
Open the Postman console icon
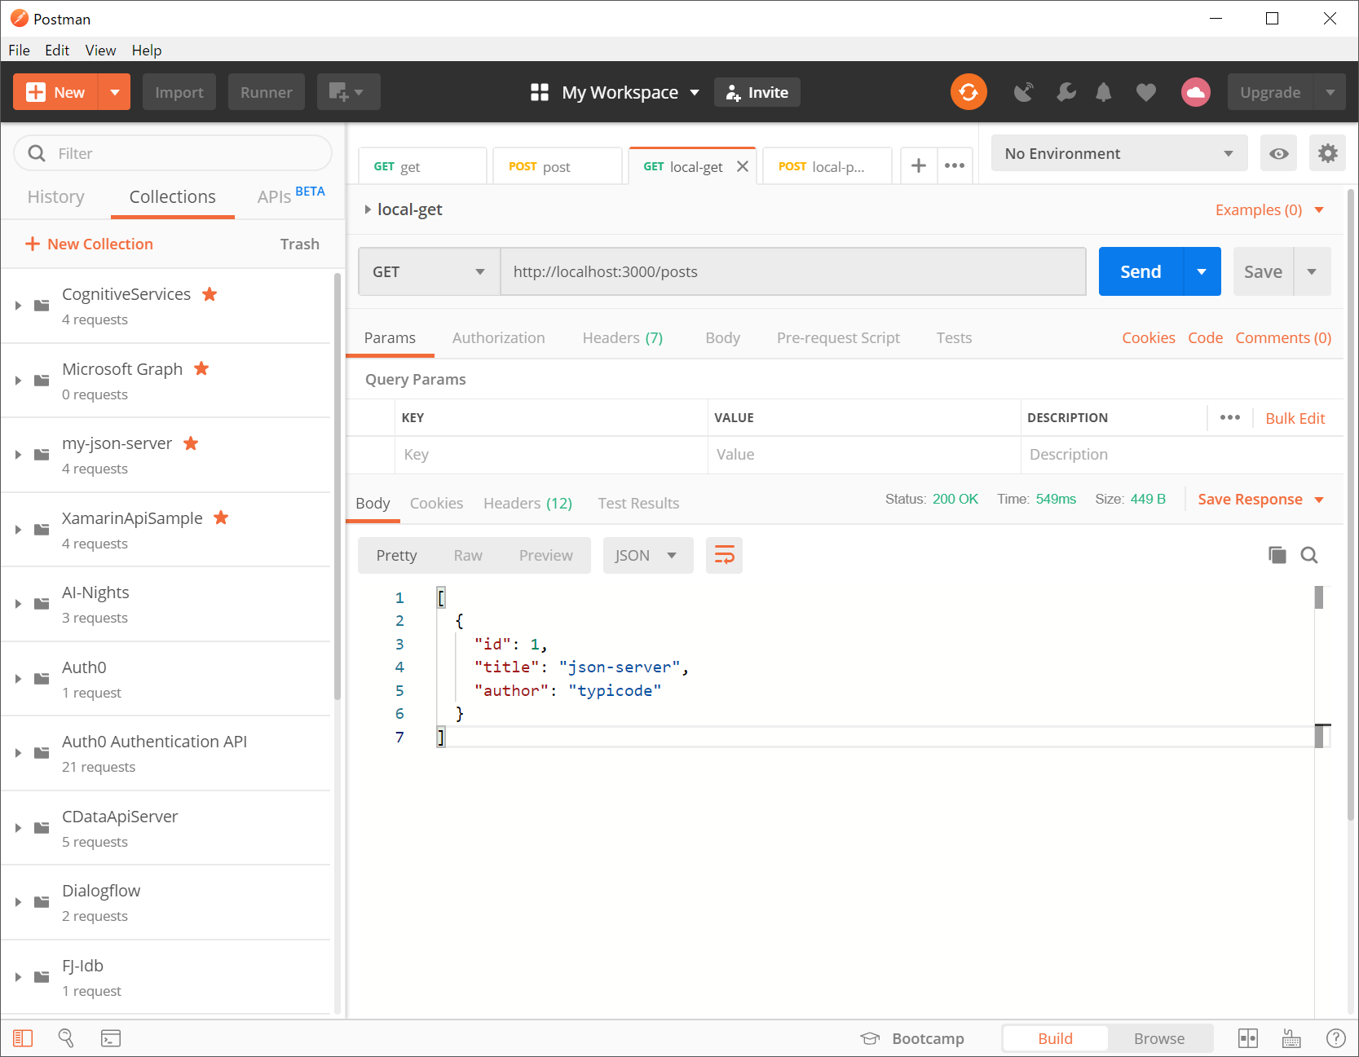point(111,1038)
